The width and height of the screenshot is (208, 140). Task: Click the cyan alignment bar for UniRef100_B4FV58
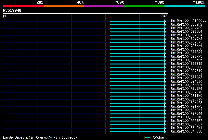point(137,132)
